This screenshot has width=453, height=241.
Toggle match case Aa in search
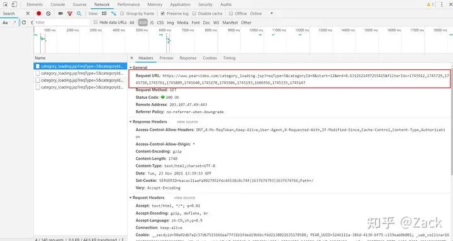pyautogui.click(x=5, y=23)
